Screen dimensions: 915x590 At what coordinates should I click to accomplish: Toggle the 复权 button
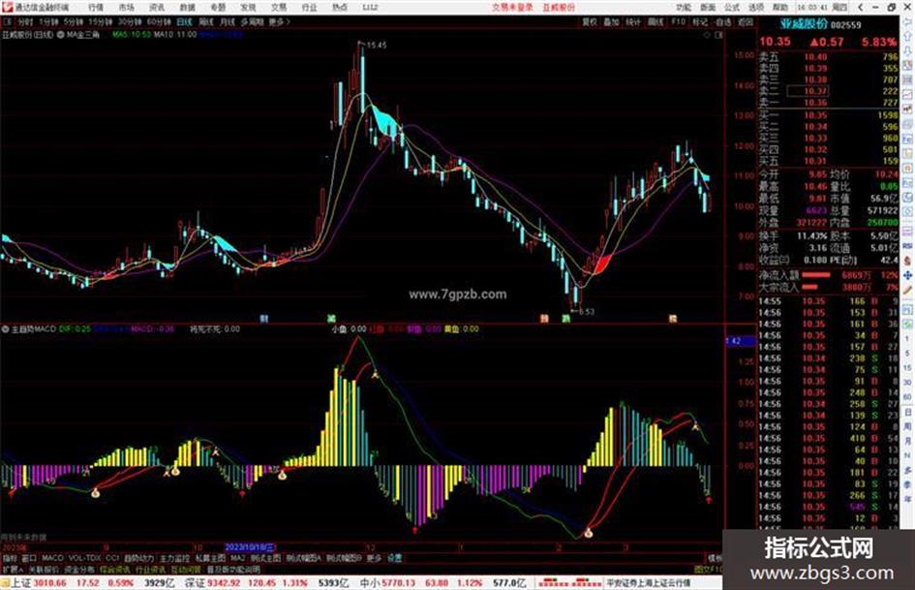click(x=590, y=21)
